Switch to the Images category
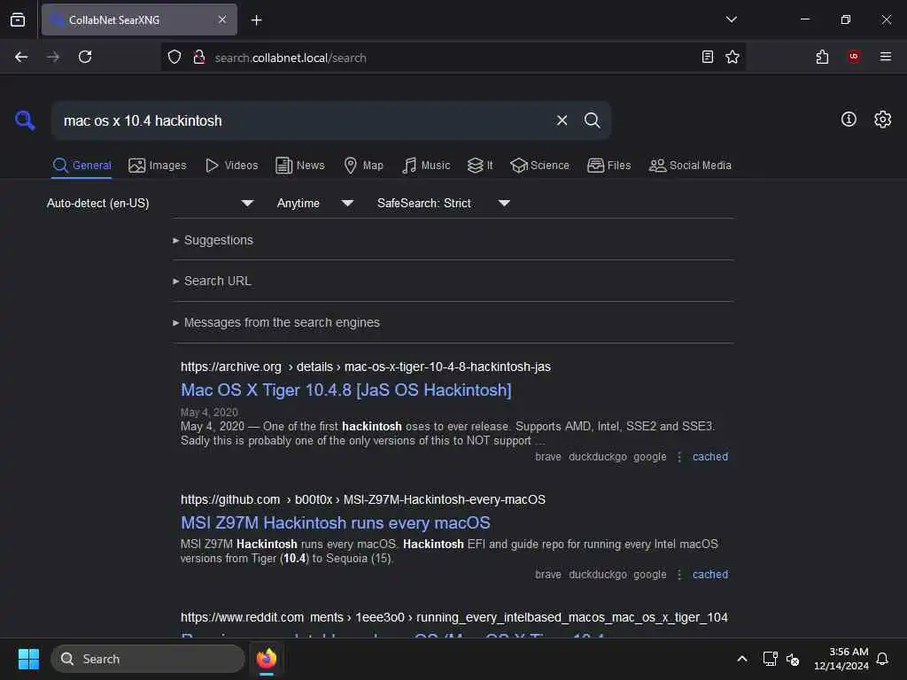 pos(158,166)
